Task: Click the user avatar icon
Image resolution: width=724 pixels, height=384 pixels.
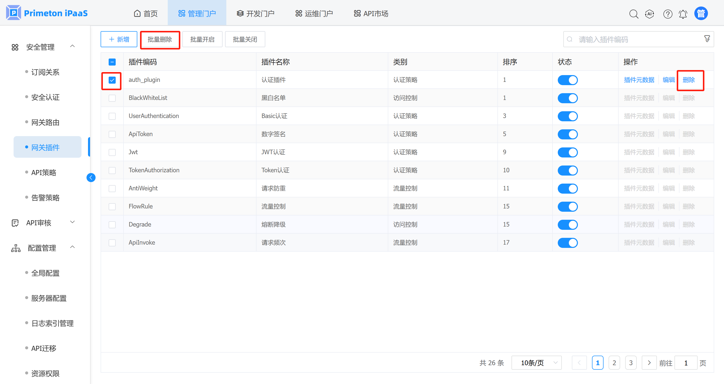Action: 701,14
